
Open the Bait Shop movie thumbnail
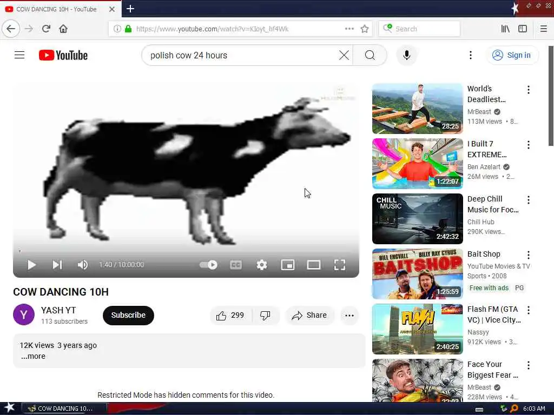(x=417, y=274)
